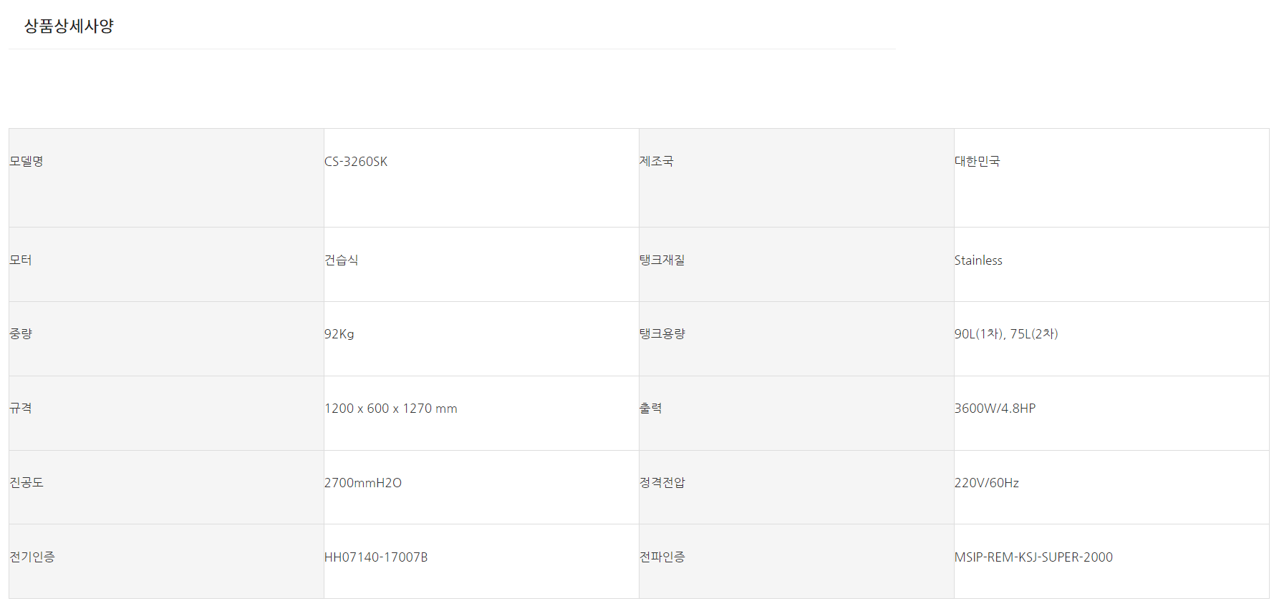Select the 대한민국 country value
The height and width of the screenshot is (606, 1274).
(x=977, y=162)
